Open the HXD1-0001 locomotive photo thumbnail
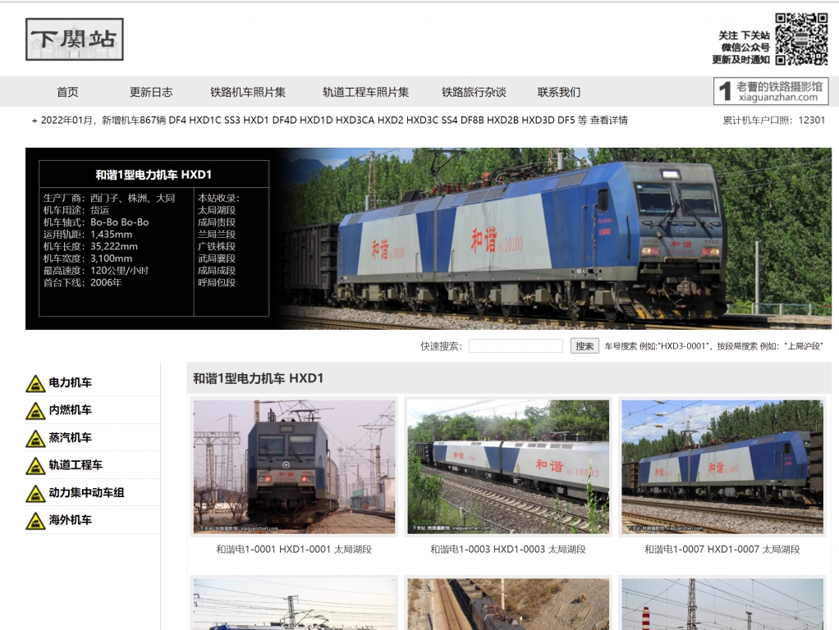This screenshot has height=630, width=839. coord(294,467)
